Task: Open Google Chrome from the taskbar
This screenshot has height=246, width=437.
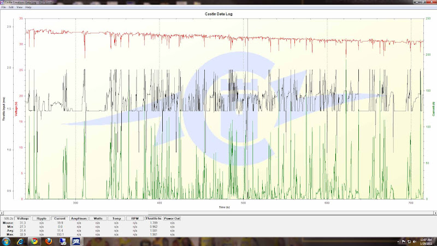Action: click(x=34, y=241)
